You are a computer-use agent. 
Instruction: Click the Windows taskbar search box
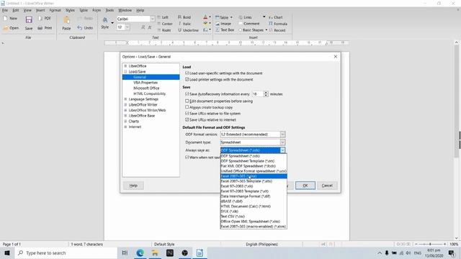coord(66,253)
